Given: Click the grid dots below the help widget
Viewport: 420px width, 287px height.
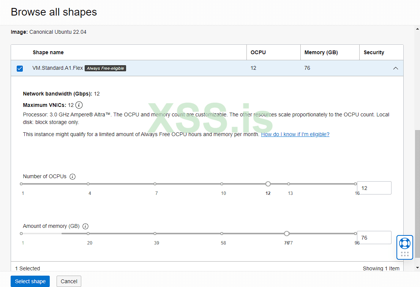Looking at the screenshot, I should (404, 254).
